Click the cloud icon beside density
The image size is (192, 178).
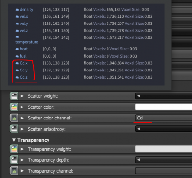pyautogui.click(x=17, y=10)
